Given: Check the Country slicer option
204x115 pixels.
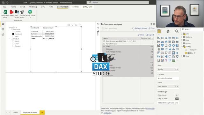Looking at the screenshot, I should (13, 32).
